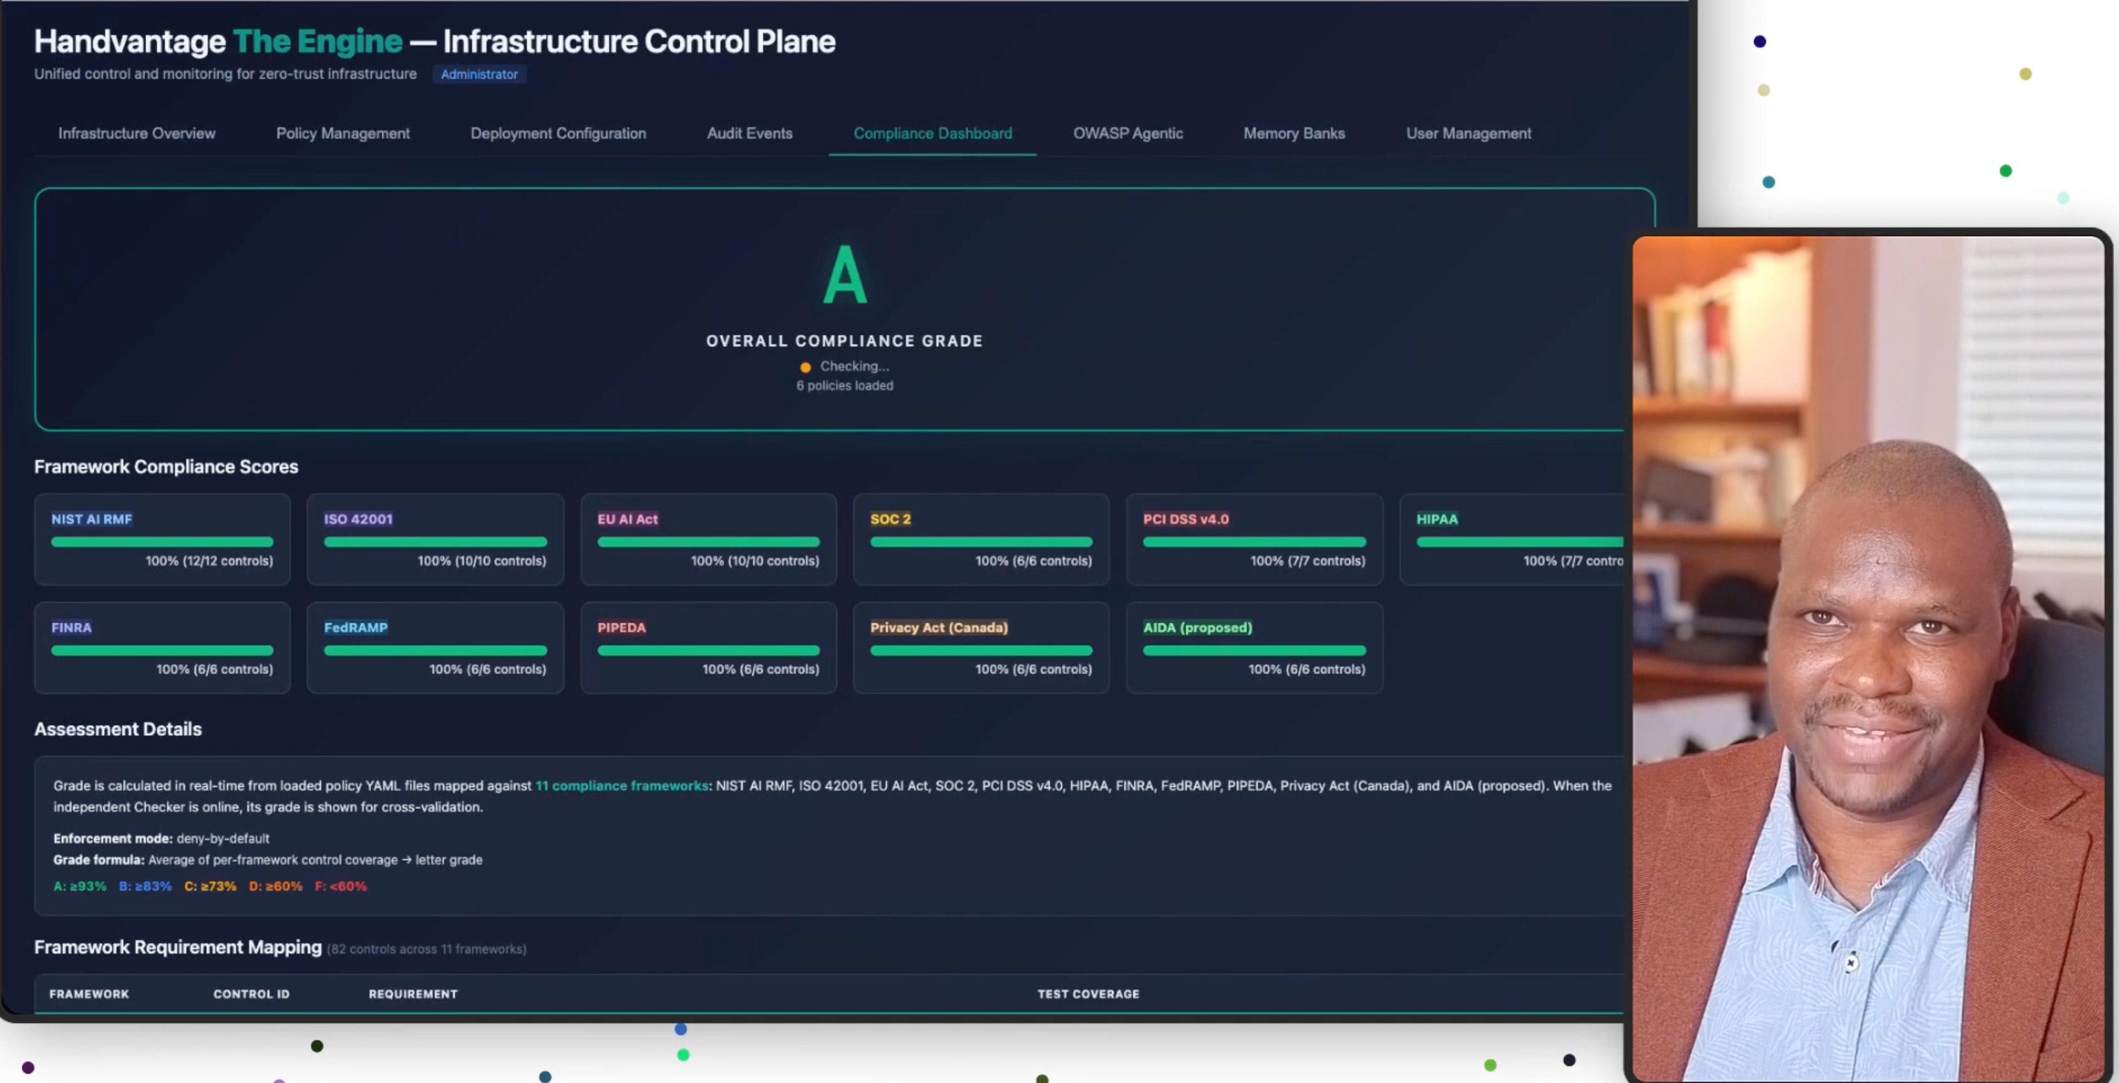The image size is (2119, 1083).
Task: Click the FINRA card title
Action: pos(72,628)
